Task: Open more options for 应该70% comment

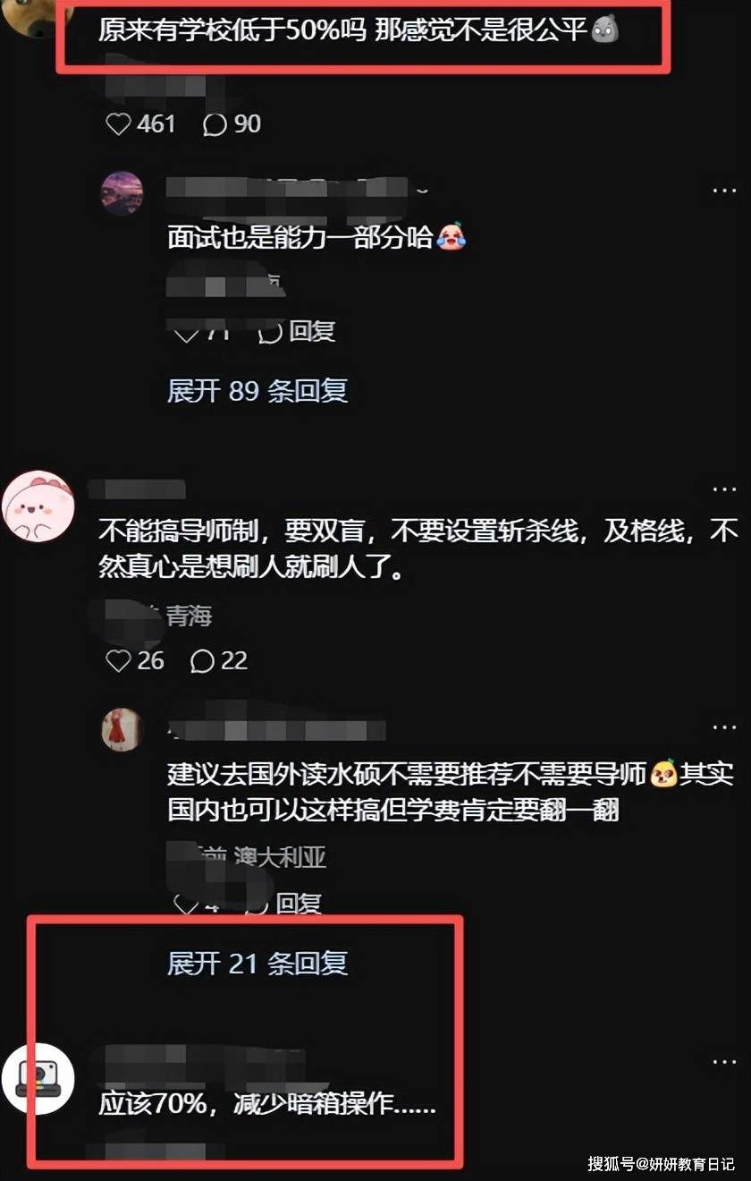Action: 724,1061
